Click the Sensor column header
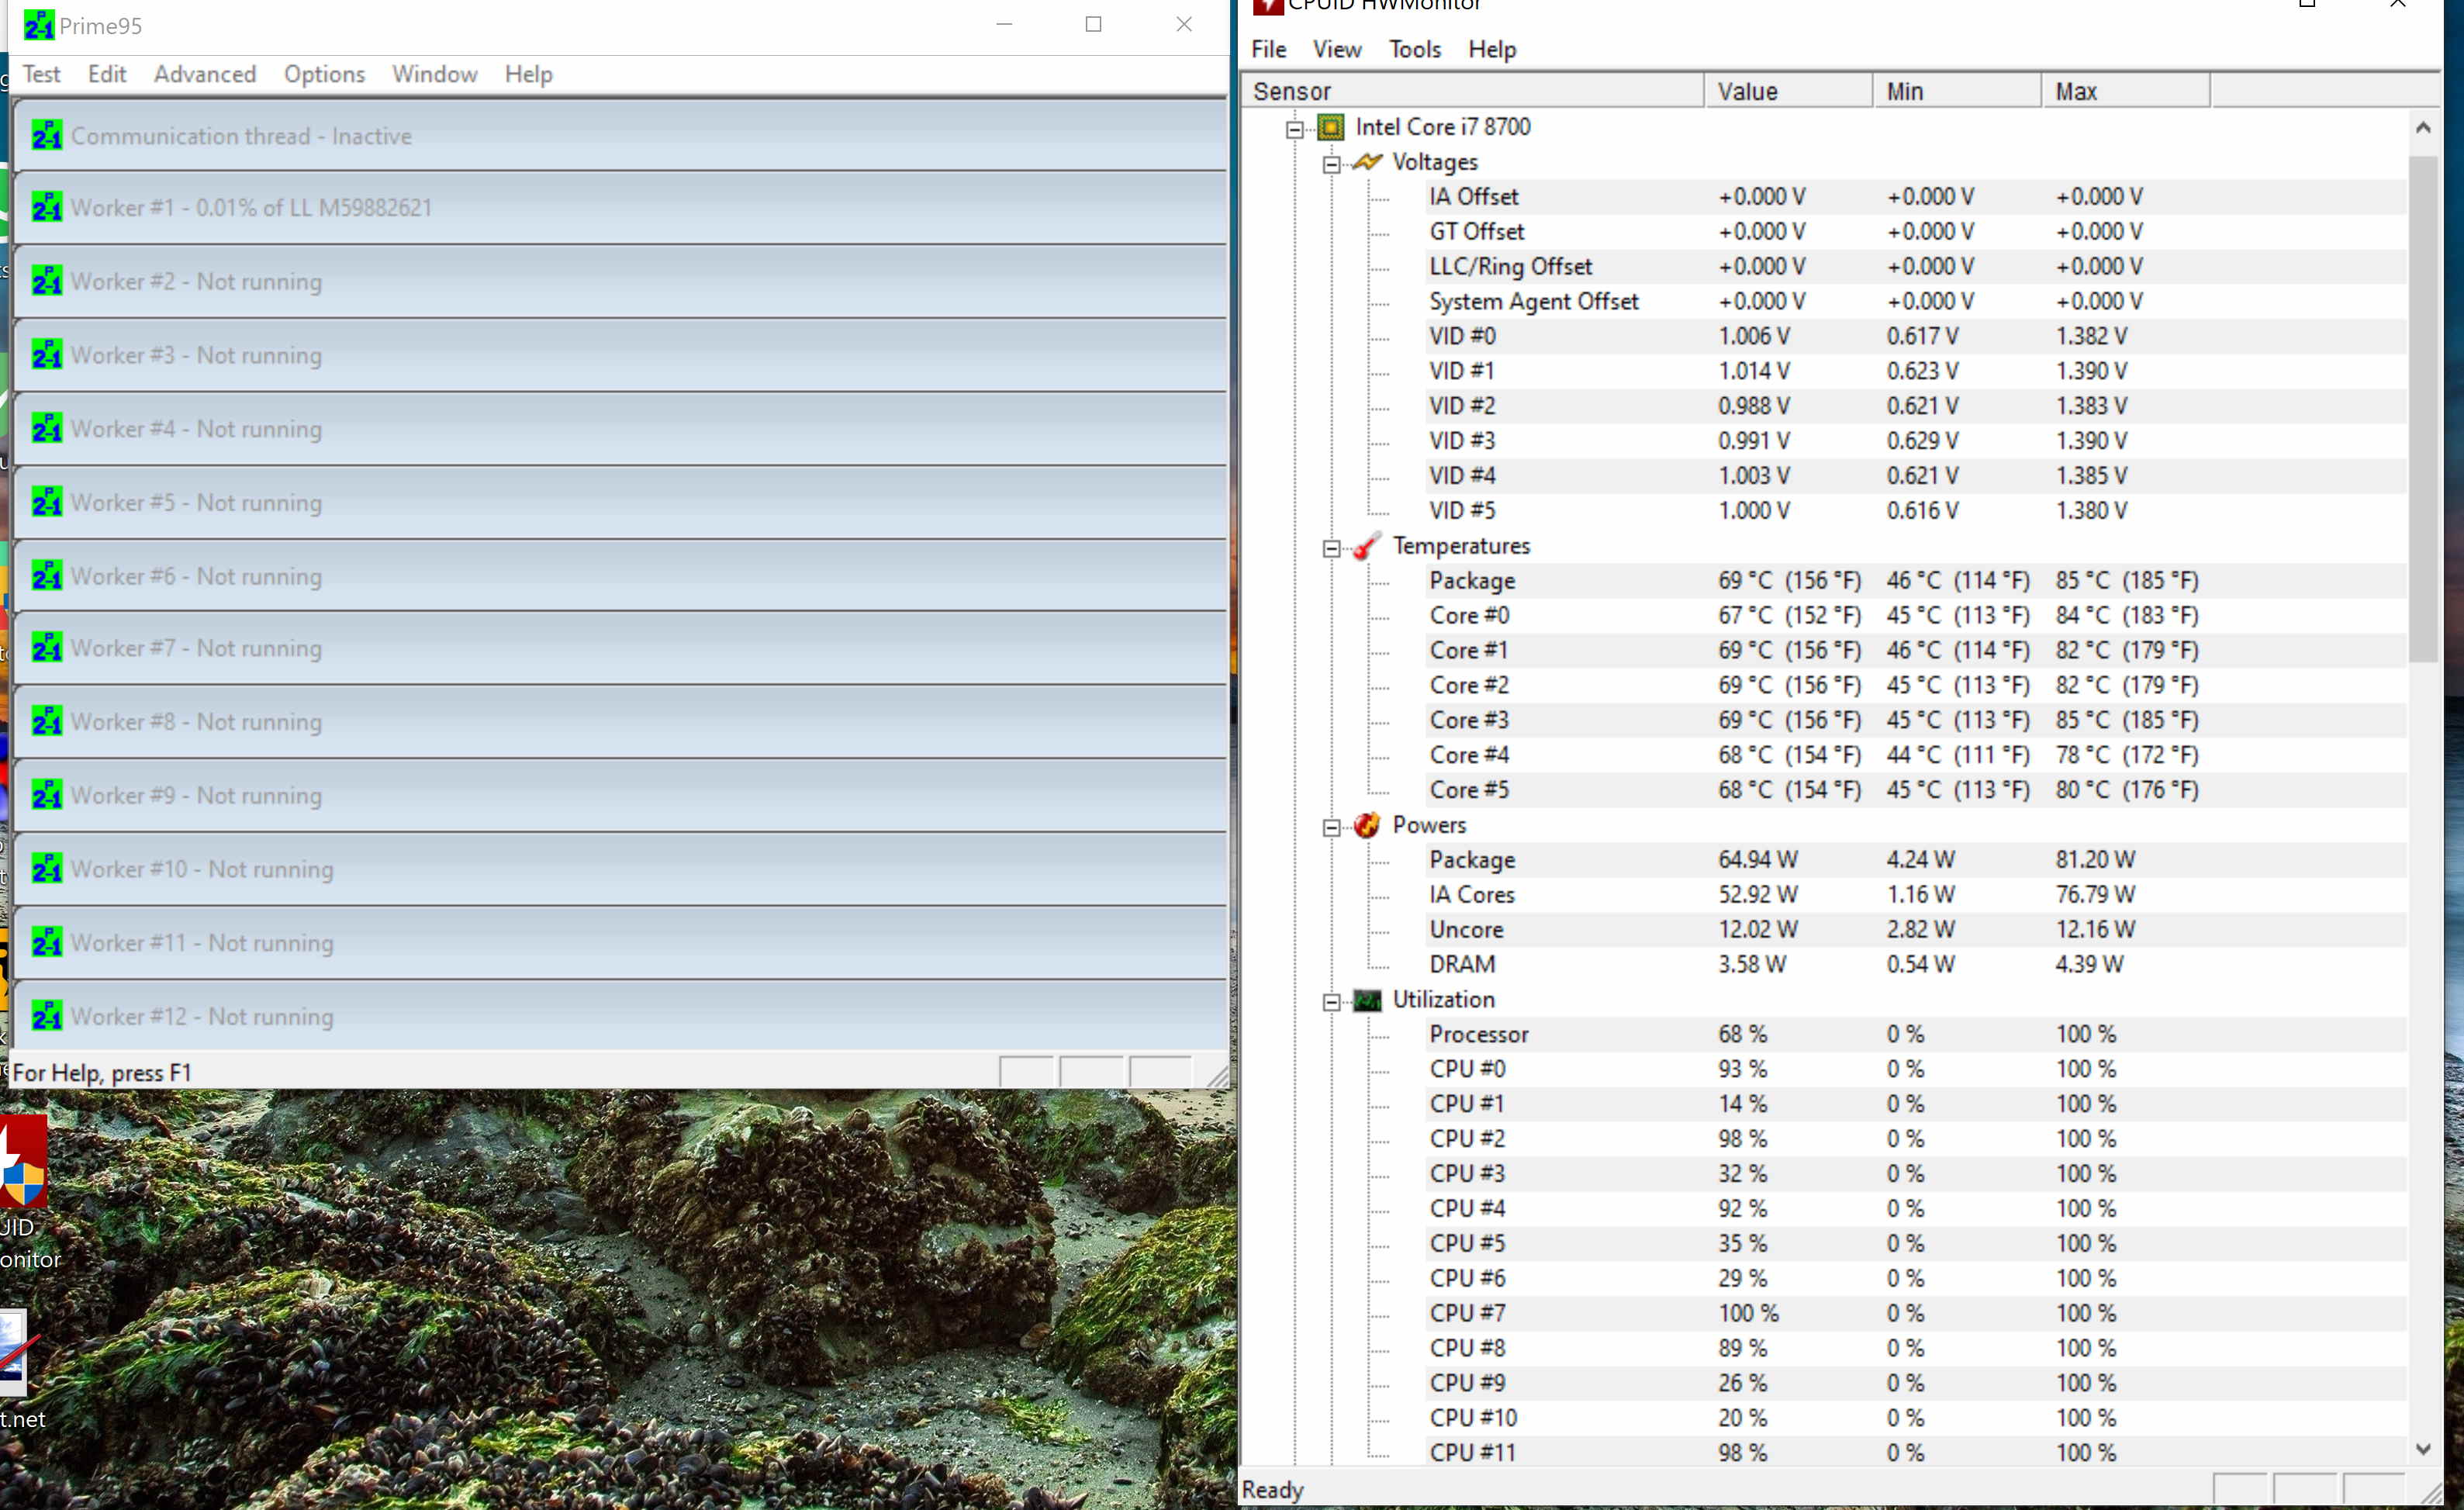Viewport: 2464px width, 1510px height. tap(1473, 91)
